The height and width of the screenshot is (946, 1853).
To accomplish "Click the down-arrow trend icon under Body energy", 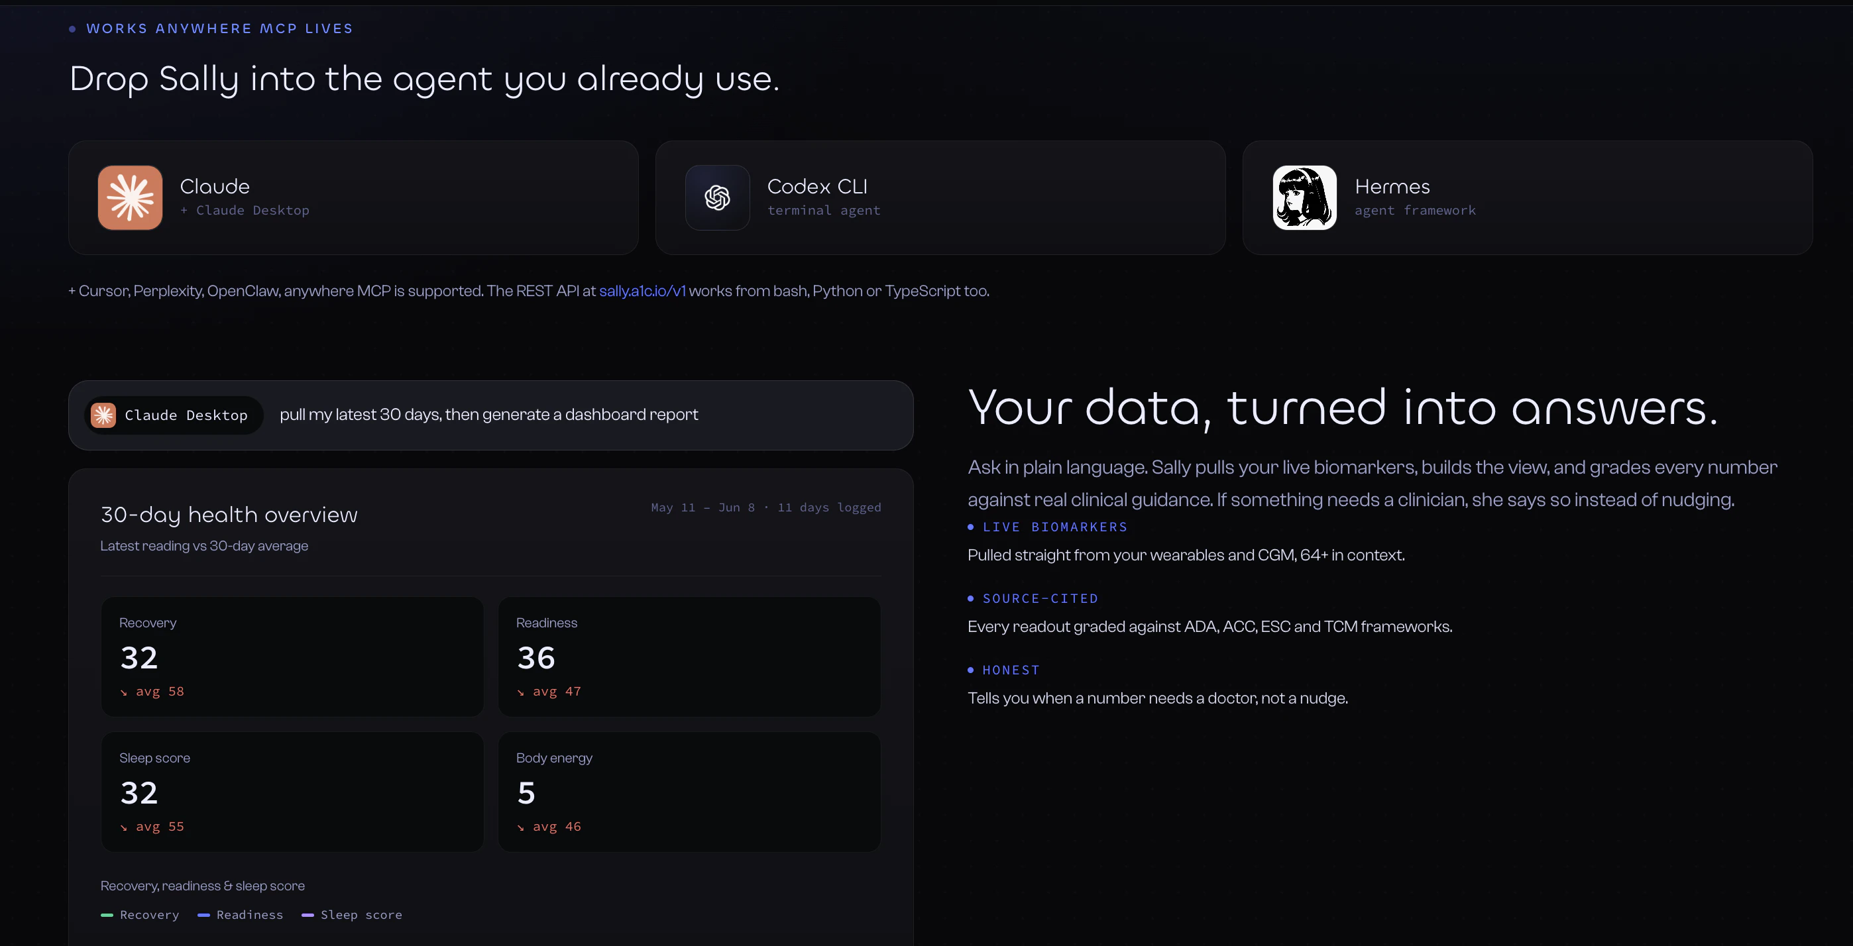I will point(521,827).
